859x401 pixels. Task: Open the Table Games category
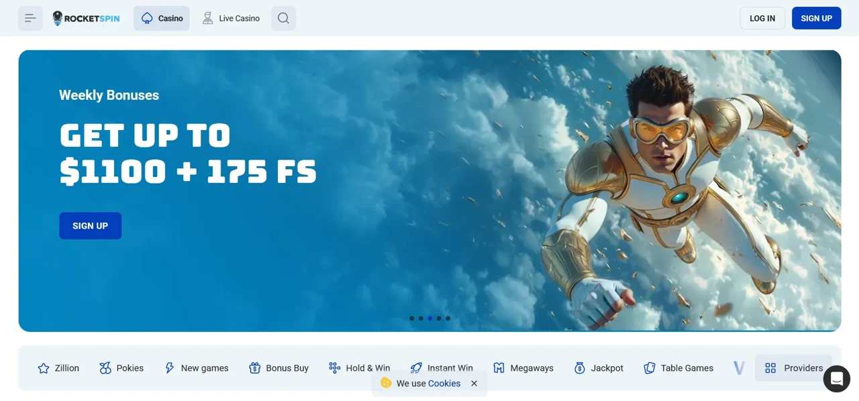(678, 368)
